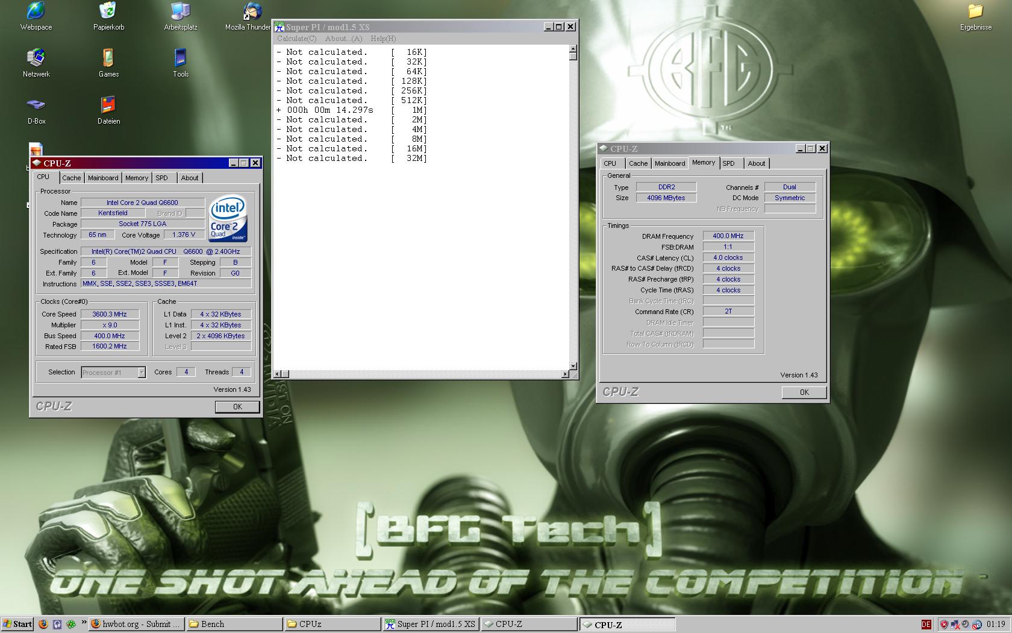
Task: Click the '000h 00m 14.297s' 1M result line
Action: 351,110
